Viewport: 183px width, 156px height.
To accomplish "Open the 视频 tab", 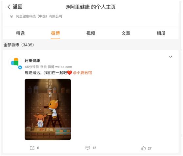I will point(91,33).
